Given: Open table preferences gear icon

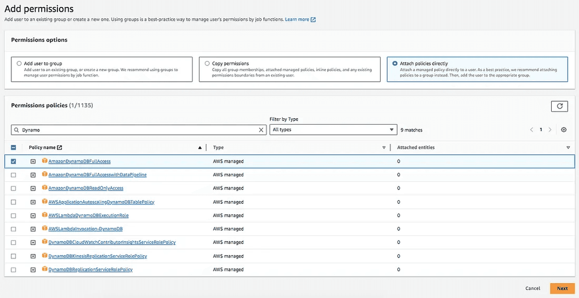Looking at the screenshot, I should (563, 129).
